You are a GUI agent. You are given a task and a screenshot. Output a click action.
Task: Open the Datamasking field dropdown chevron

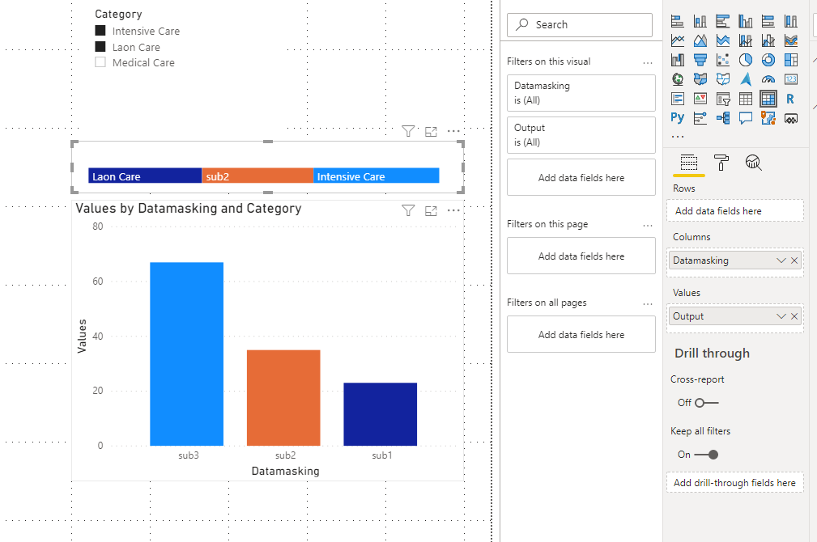[x=781, y=260]
